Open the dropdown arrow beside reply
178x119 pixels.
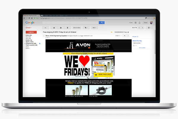tap(128, 36)
